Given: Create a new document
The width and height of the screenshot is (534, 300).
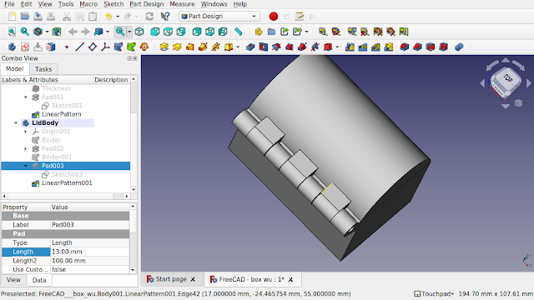Looking at the screenshot, I should pos(12,17).
